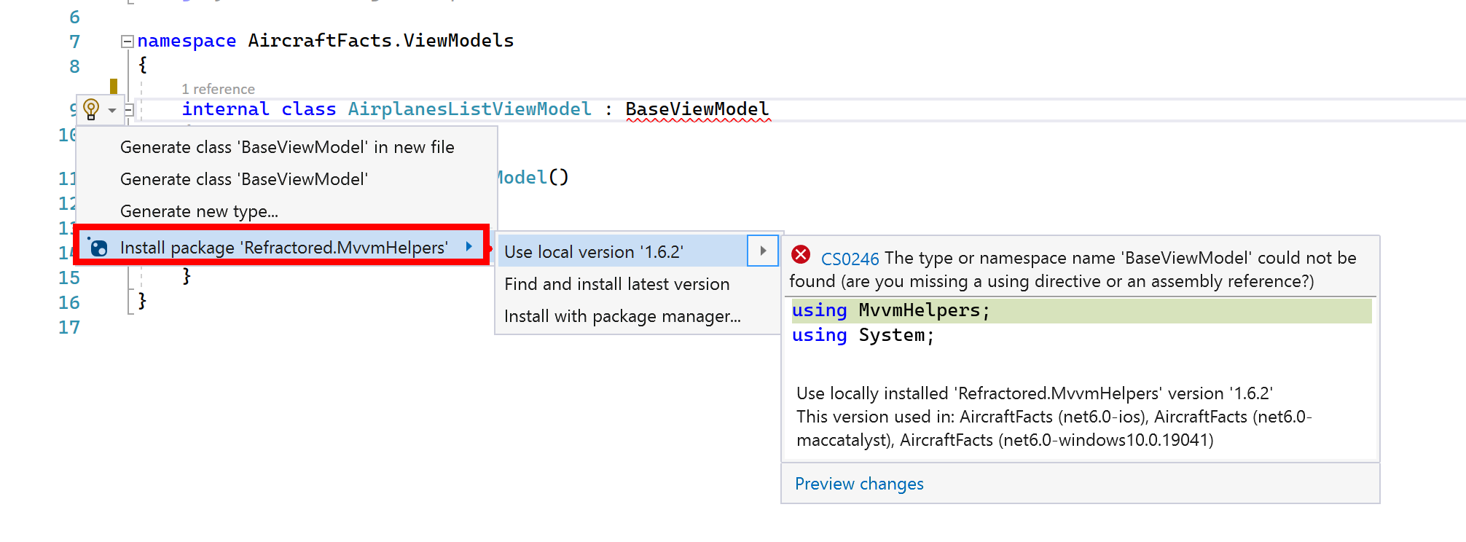This screenshot has height=542, width=1466.
Task: Collapse the AirplanesListViewModel class block
Action: [129, 110]
